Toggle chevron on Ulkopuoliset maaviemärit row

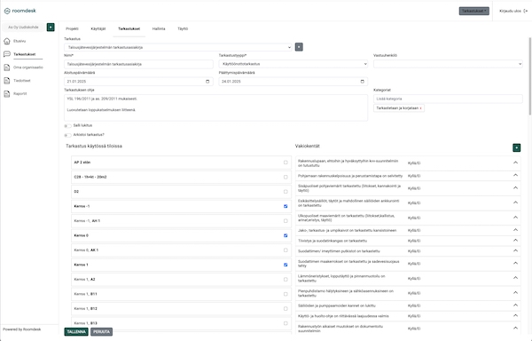(515, 218)
